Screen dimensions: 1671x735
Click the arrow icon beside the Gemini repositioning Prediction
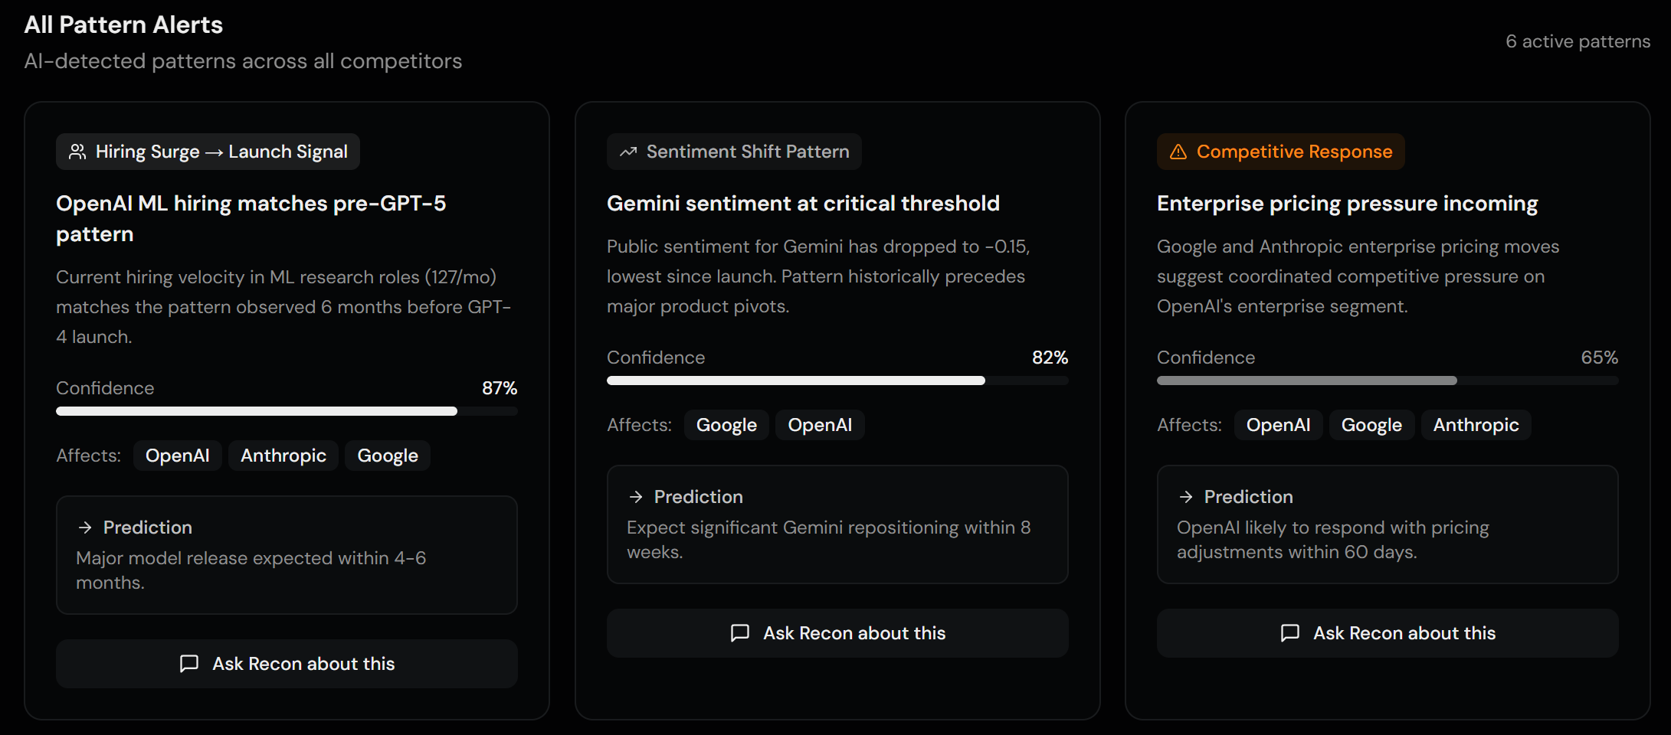tap(636, 497)
